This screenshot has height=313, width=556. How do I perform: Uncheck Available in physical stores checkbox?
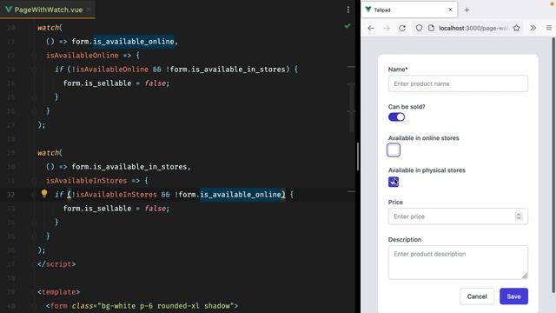click(394, 182)
